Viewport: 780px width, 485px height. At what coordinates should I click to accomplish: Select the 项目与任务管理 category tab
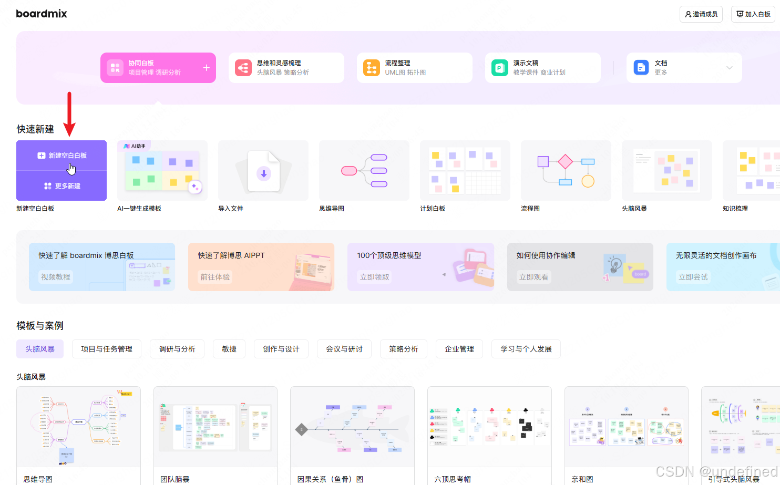pos(107,349)
